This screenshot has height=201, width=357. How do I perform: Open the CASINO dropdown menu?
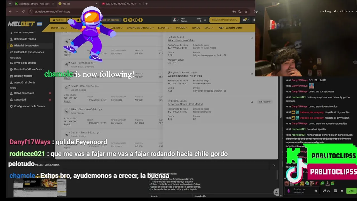tap(116, 28)
